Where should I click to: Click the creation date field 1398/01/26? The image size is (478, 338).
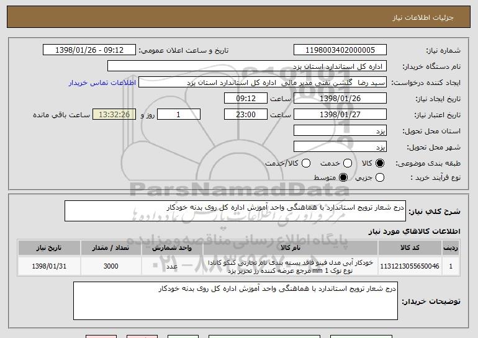[x=340, y=99]
